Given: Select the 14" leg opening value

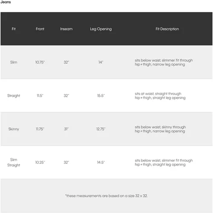Looking at the screenshot, I should pyautogui.click(x=101, y=62).
